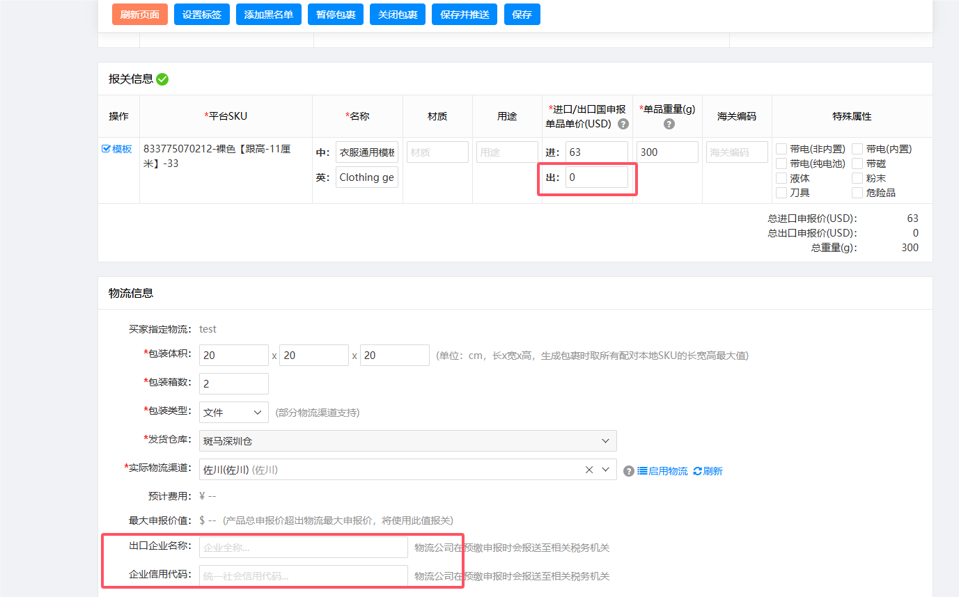
Task: Click the 添加黑名单 button
Action: 268,15
